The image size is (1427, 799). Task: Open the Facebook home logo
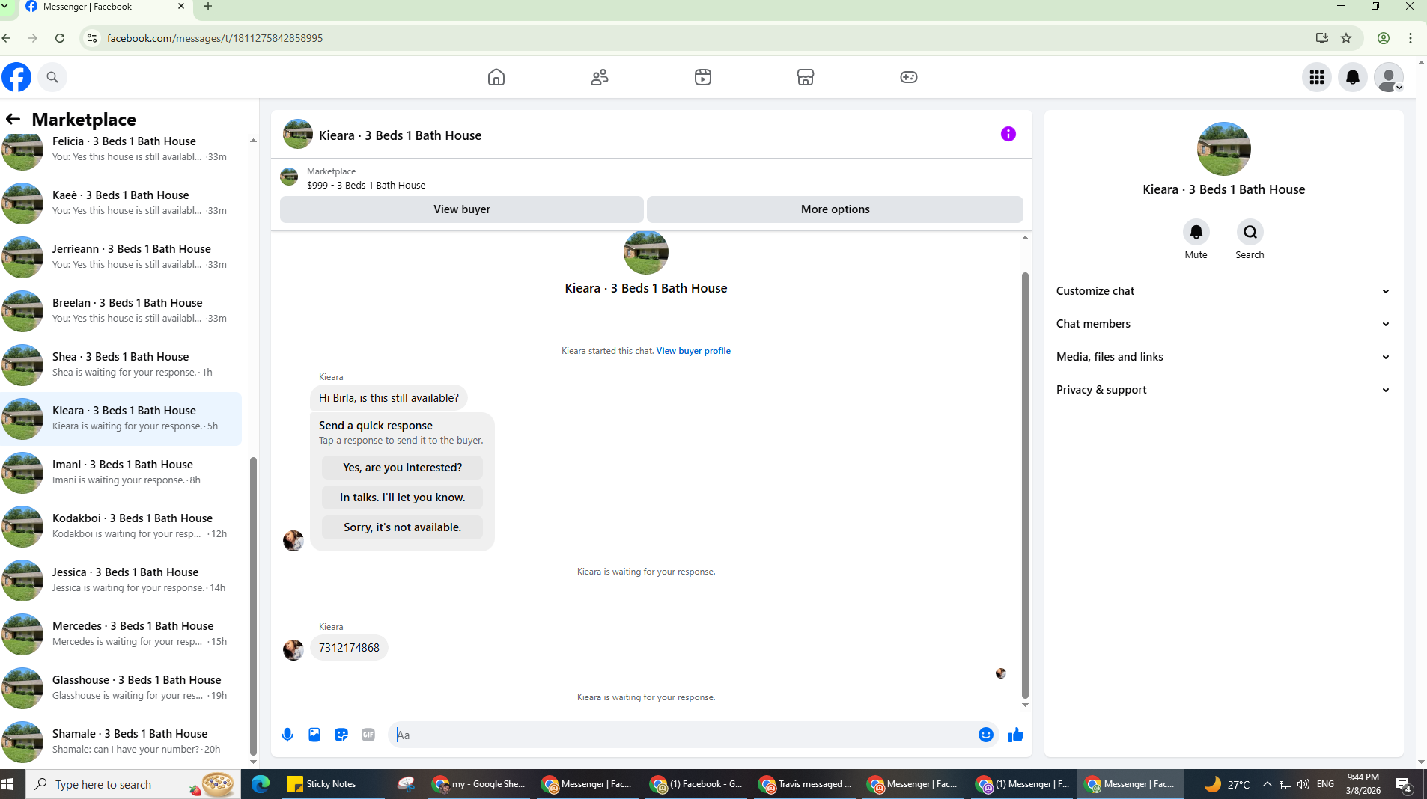click(x=16, y=77)
